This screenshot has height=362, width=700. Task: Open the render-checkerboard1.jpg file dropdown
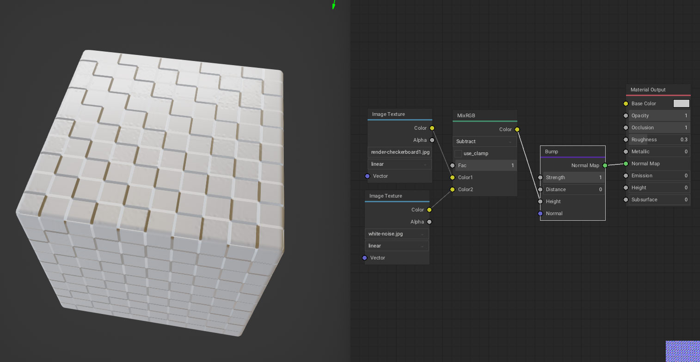point(399,152)
